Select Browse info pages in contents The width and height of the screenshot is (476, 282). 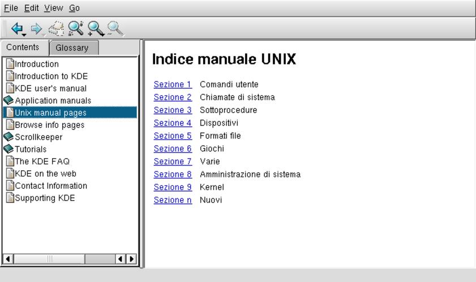[49, 125]
